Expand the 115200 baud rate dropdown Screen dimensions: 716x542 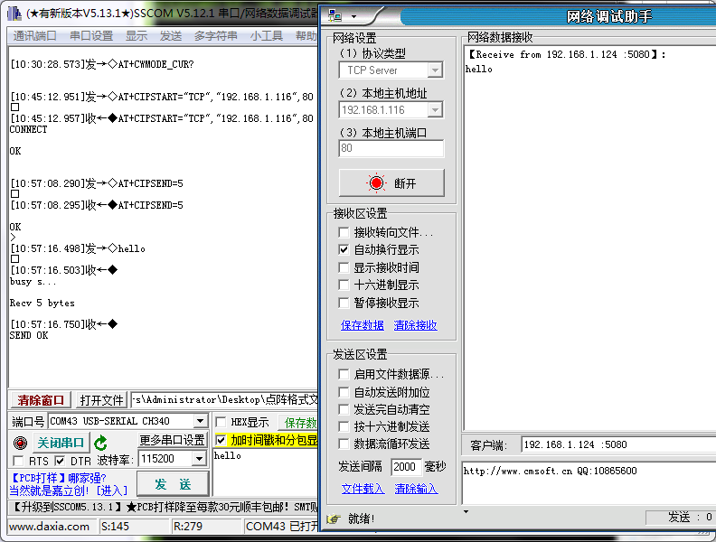(x=199, y=459)
